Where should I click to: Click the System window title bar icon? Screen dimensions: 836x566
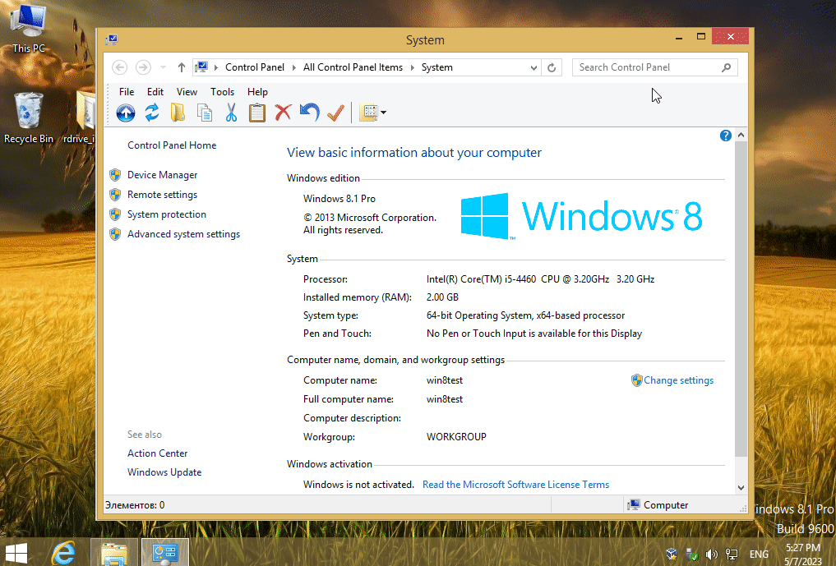(112, 39)
